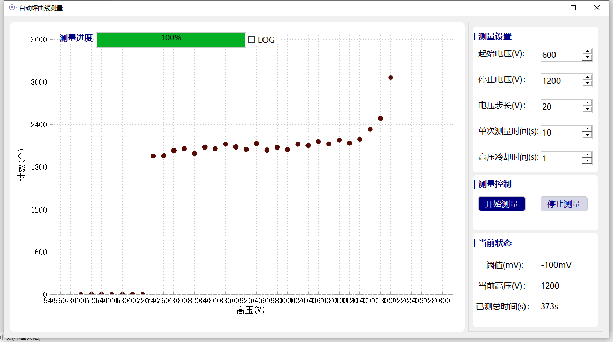Minimize the 自动坪曲线测量 window
The width and height of the screenshot is (613, 342).
(x=550, y=8)
